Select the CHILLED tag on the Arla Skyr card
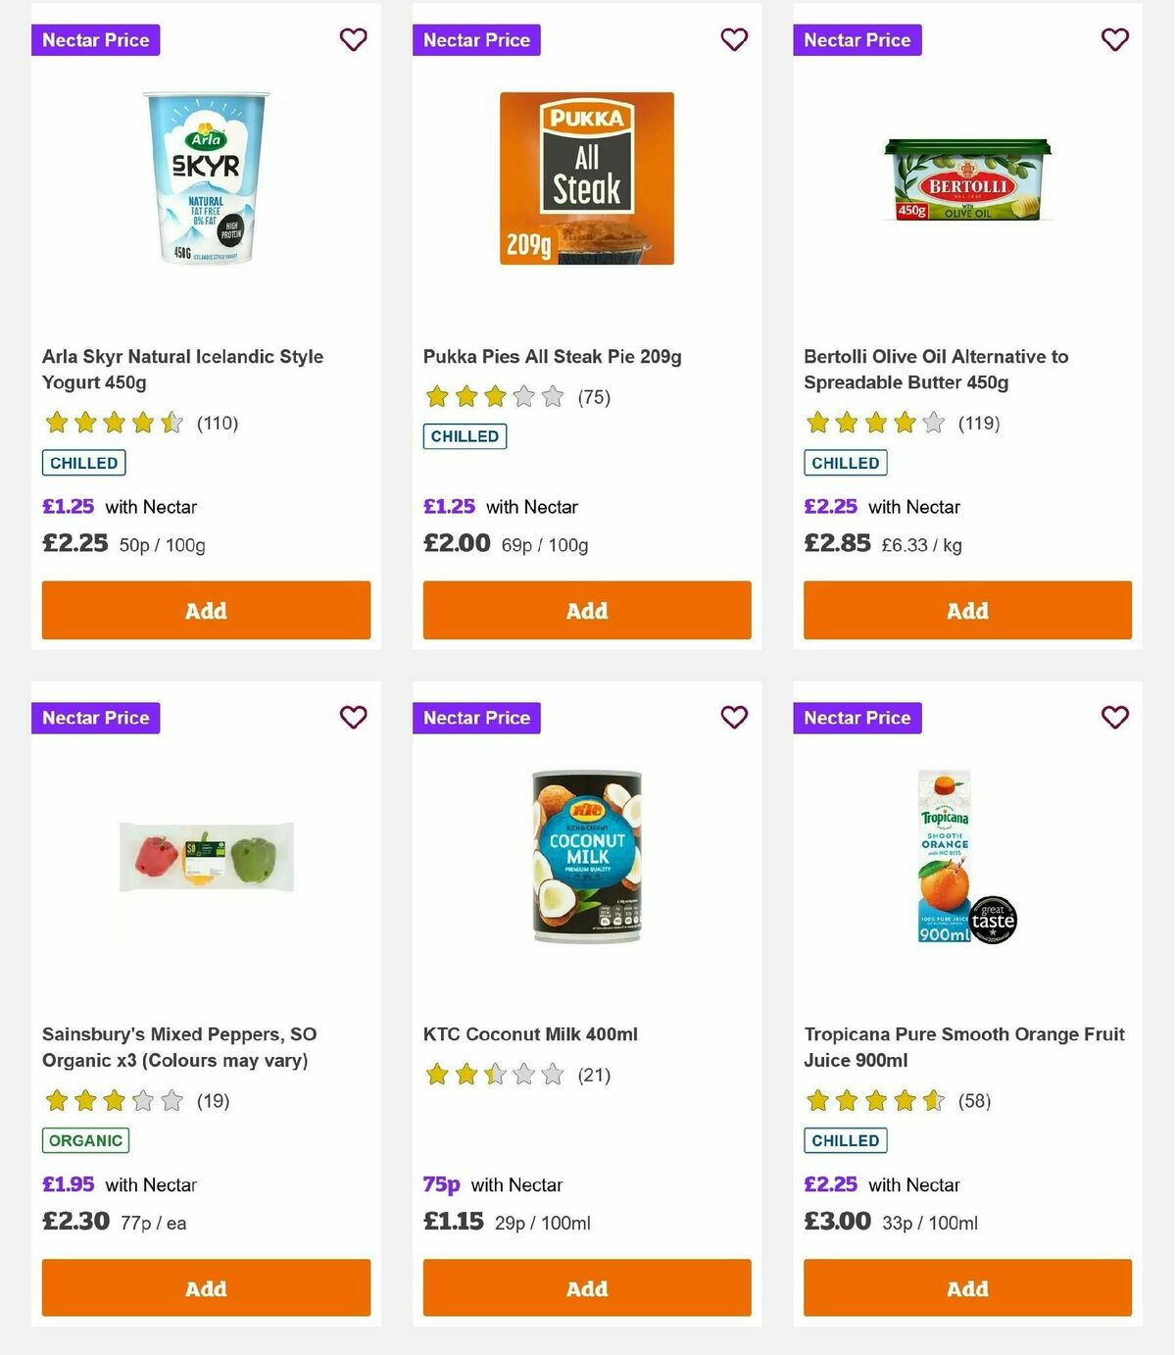This screenshot has height=1355, width=1176. click(83, 462)
